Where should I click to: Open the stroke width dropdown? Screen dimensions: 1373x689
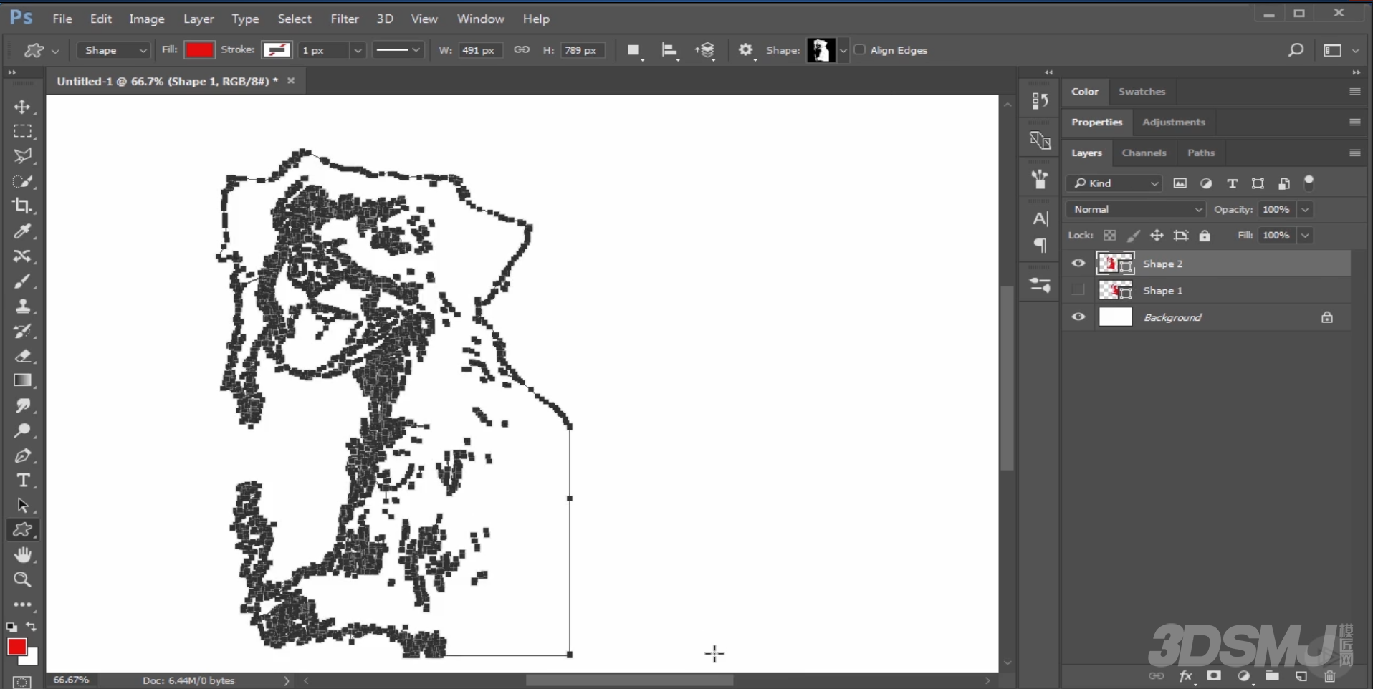coord(358,50)
